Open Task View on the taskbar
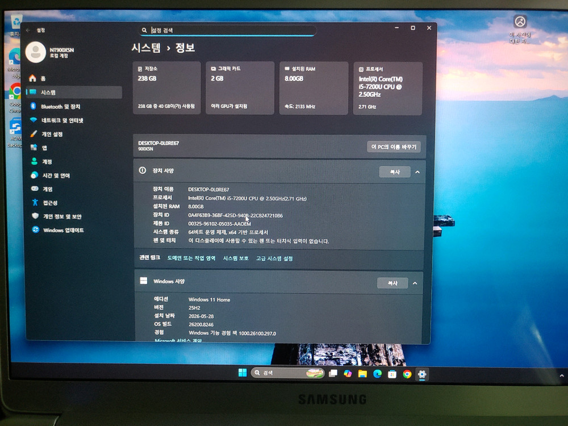 (x=333, y=373)
